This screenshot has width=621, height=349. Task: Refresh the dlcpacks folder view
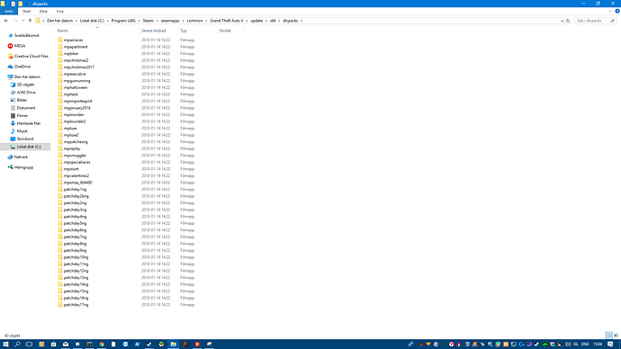568,21
